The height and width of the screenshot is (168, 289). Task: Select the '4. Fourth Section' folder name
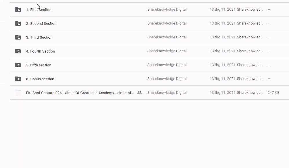point(40,51)
